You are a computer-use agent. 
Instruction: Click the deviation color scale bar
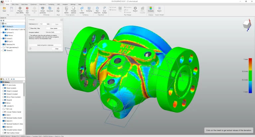250,76
